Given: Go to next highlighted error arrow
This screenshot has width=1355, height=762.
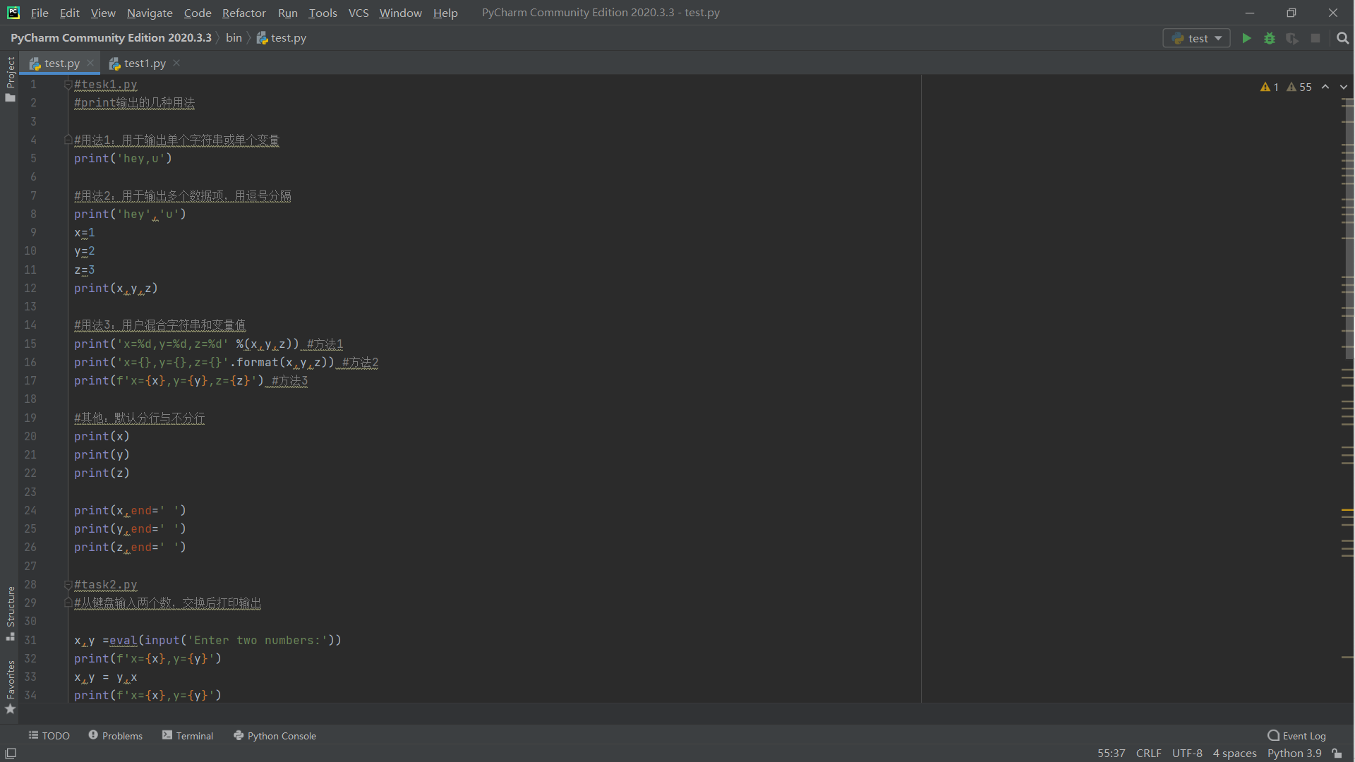Looking at the screenshot, I should click(1344, 87).
